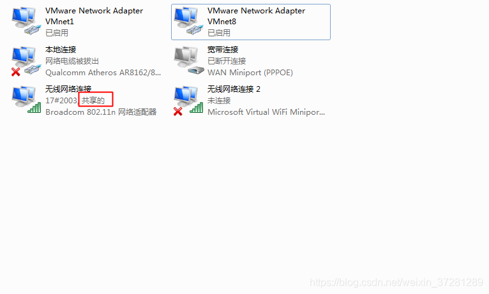Click red X on 无线网络连接 2 icon
Screen dimensions: 489x294
pyautogui.click(x=177, y=112)
